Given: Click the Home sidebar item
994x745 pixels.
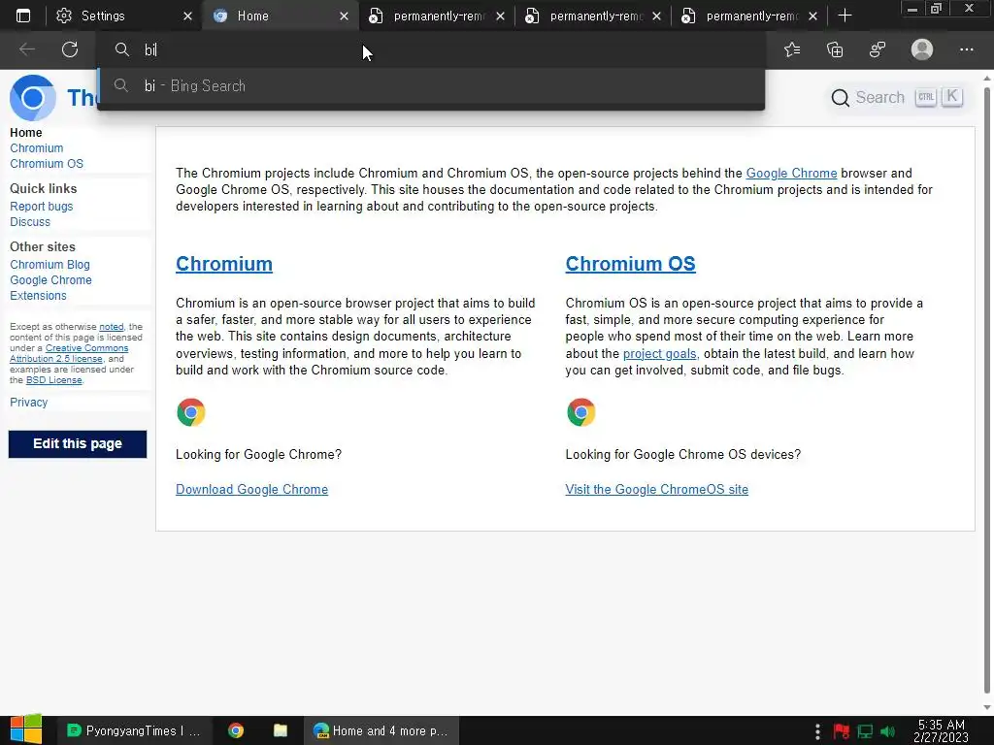Looking at the screenshot, I should 26,132.
